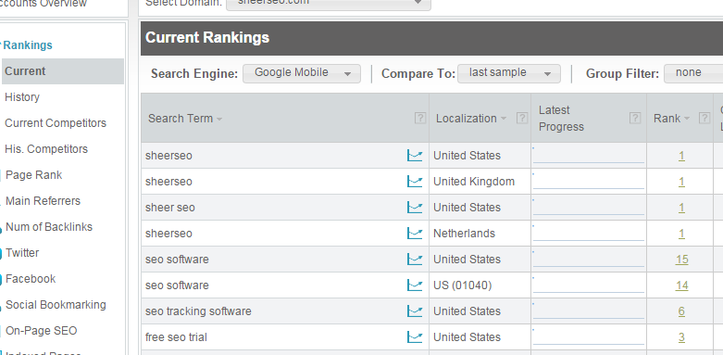Click rank 6 link for seo tracking software
The width and height of the screenshot is (723, 355).
click(681, 311)
